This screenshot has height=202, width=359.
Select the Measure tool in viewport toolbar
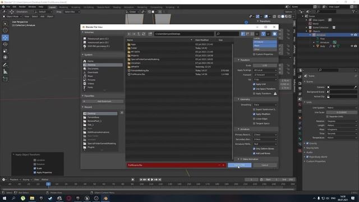(x=5, y=72)
